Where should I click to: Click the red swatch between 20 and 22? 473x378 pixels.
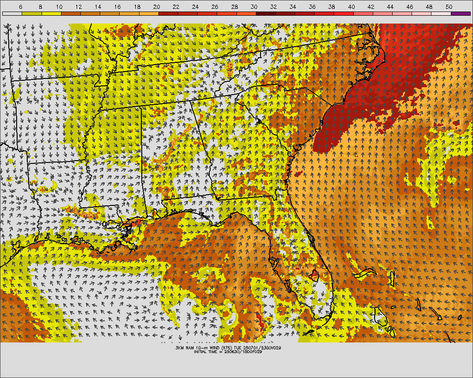click(x=168, y=13)
